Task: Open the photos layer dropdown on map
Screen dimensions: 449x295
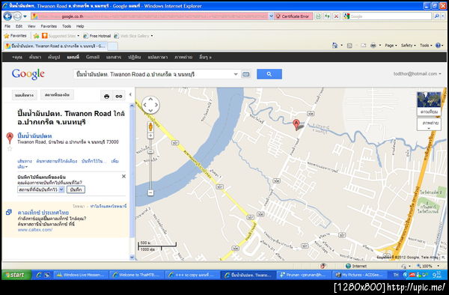Action: (429, 124)
